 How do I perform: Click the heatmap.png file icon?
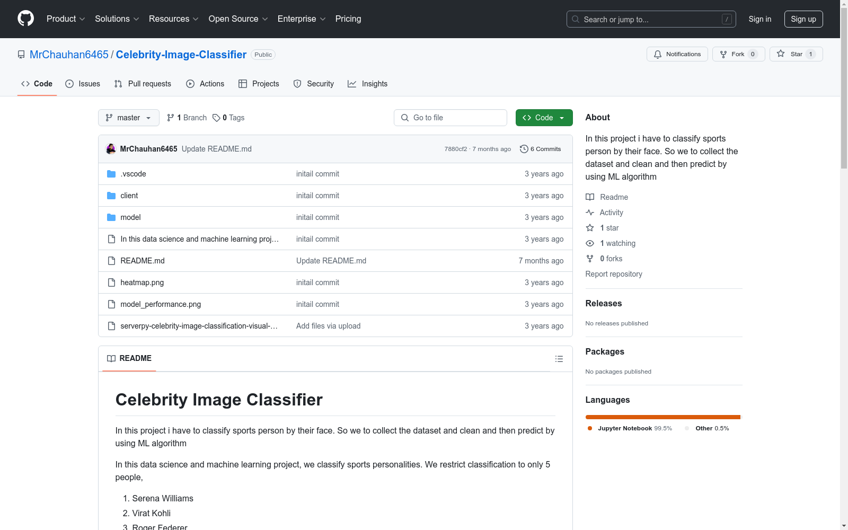pyautogui.click(x=111, y=282)
